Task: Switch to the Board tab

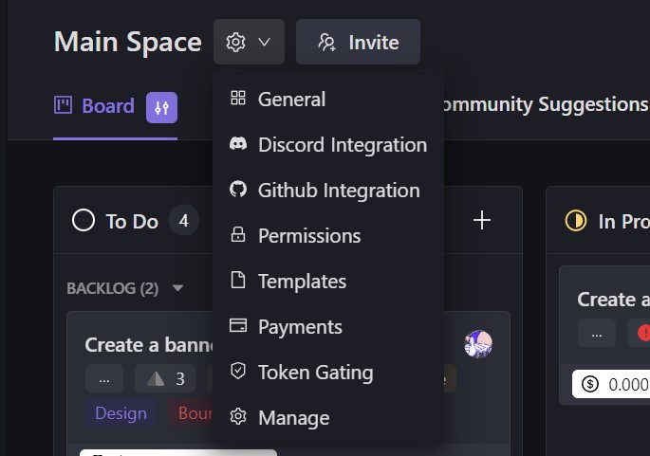Action: [x=95, y=106]
